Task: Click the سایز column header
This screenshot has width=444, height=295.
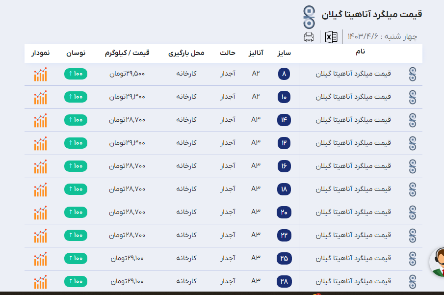Action: tap(284, 53)
